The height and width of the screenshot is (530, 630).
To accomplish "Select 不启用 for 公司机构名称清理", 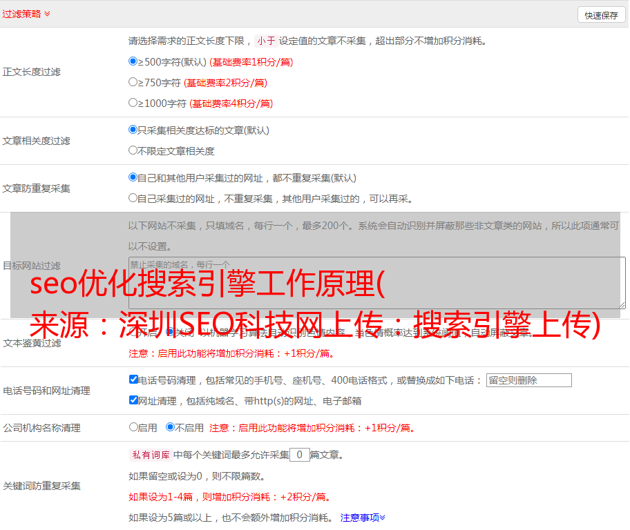I will 171,427.
